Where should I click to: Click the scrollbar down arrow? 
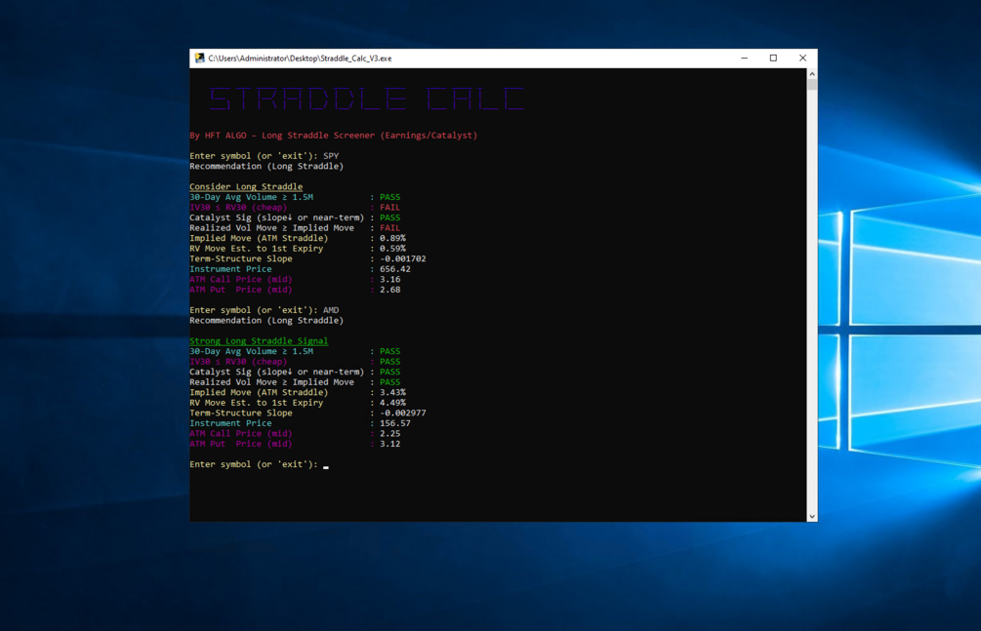[x=812, y=517]
